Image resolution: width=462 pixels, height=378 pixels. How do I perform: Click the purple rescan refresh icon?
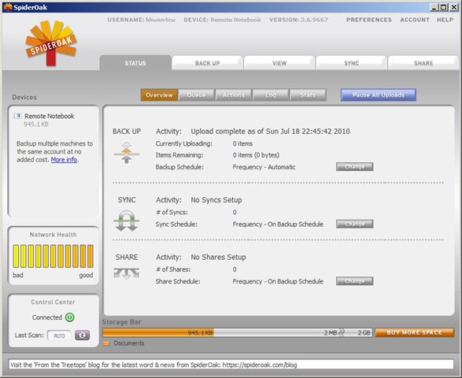click(82, 335)
